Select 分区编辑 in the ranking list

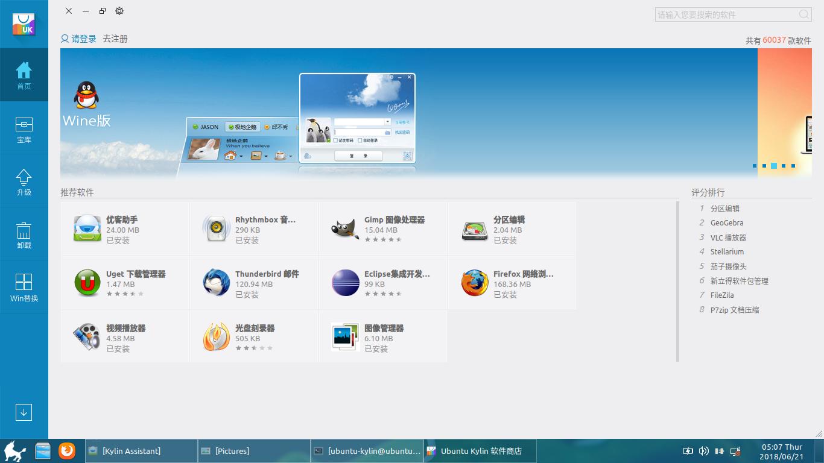pyautogui.click(x=725, y=209)
